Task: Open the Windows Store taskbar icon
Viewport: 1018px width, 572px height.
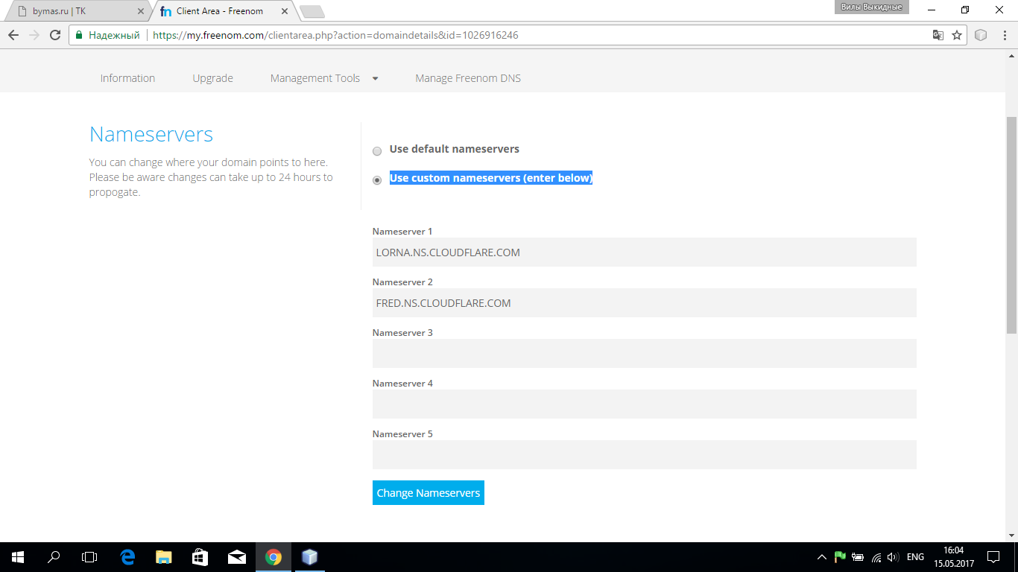Action: 200,557
